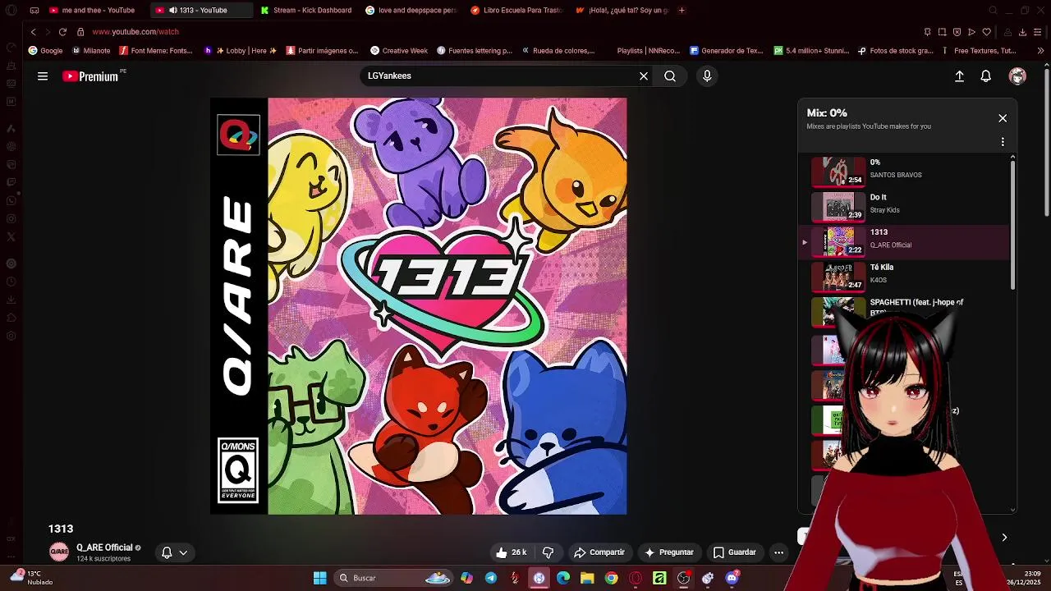Save video with Guardar button
Screen dimensions: 1051x591
[734, 552]
